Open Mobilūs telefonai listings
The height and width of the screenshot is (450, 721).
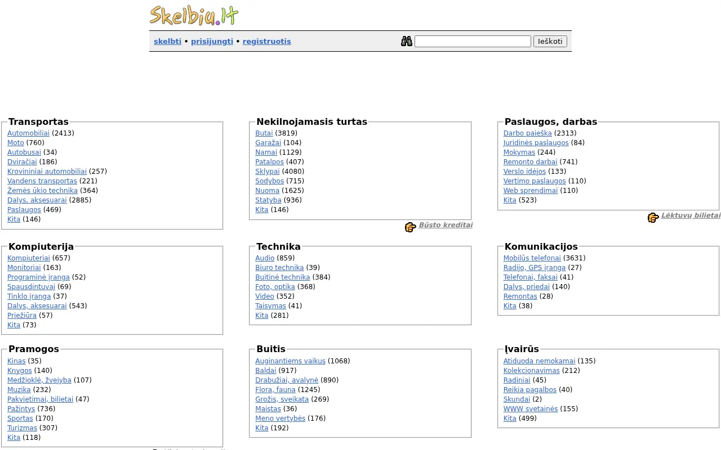tap(532, 258)
